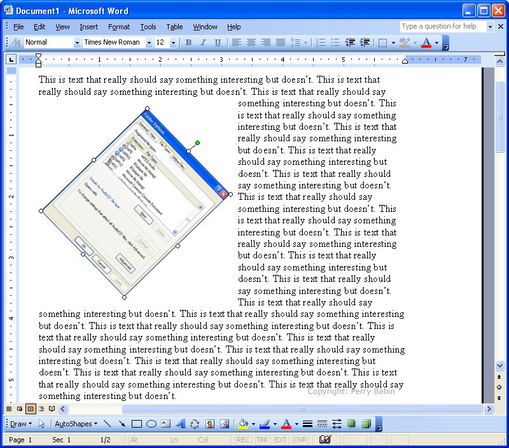509x448 pixels.
Task: Switch to Outline view
Action: 41,409
